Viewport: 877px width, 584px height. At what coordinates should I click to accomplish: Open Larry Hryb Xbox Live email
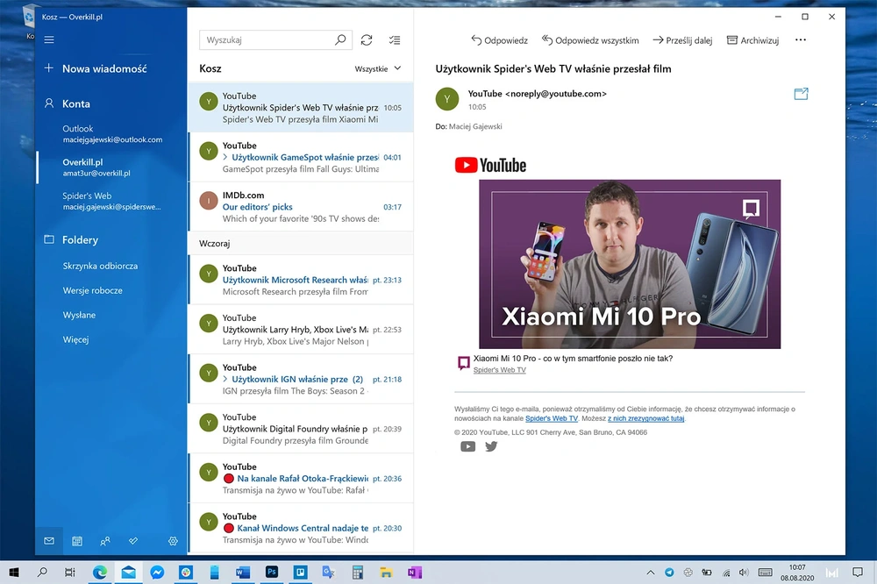(302, 330)
